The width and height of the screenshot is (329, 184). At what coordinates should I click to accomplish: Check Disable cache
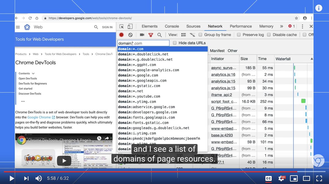coord(269,35)
